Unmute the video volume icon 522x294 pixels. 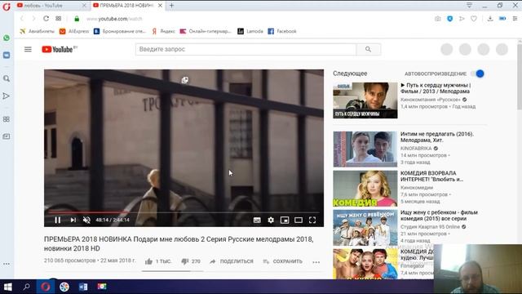[86, 220]
